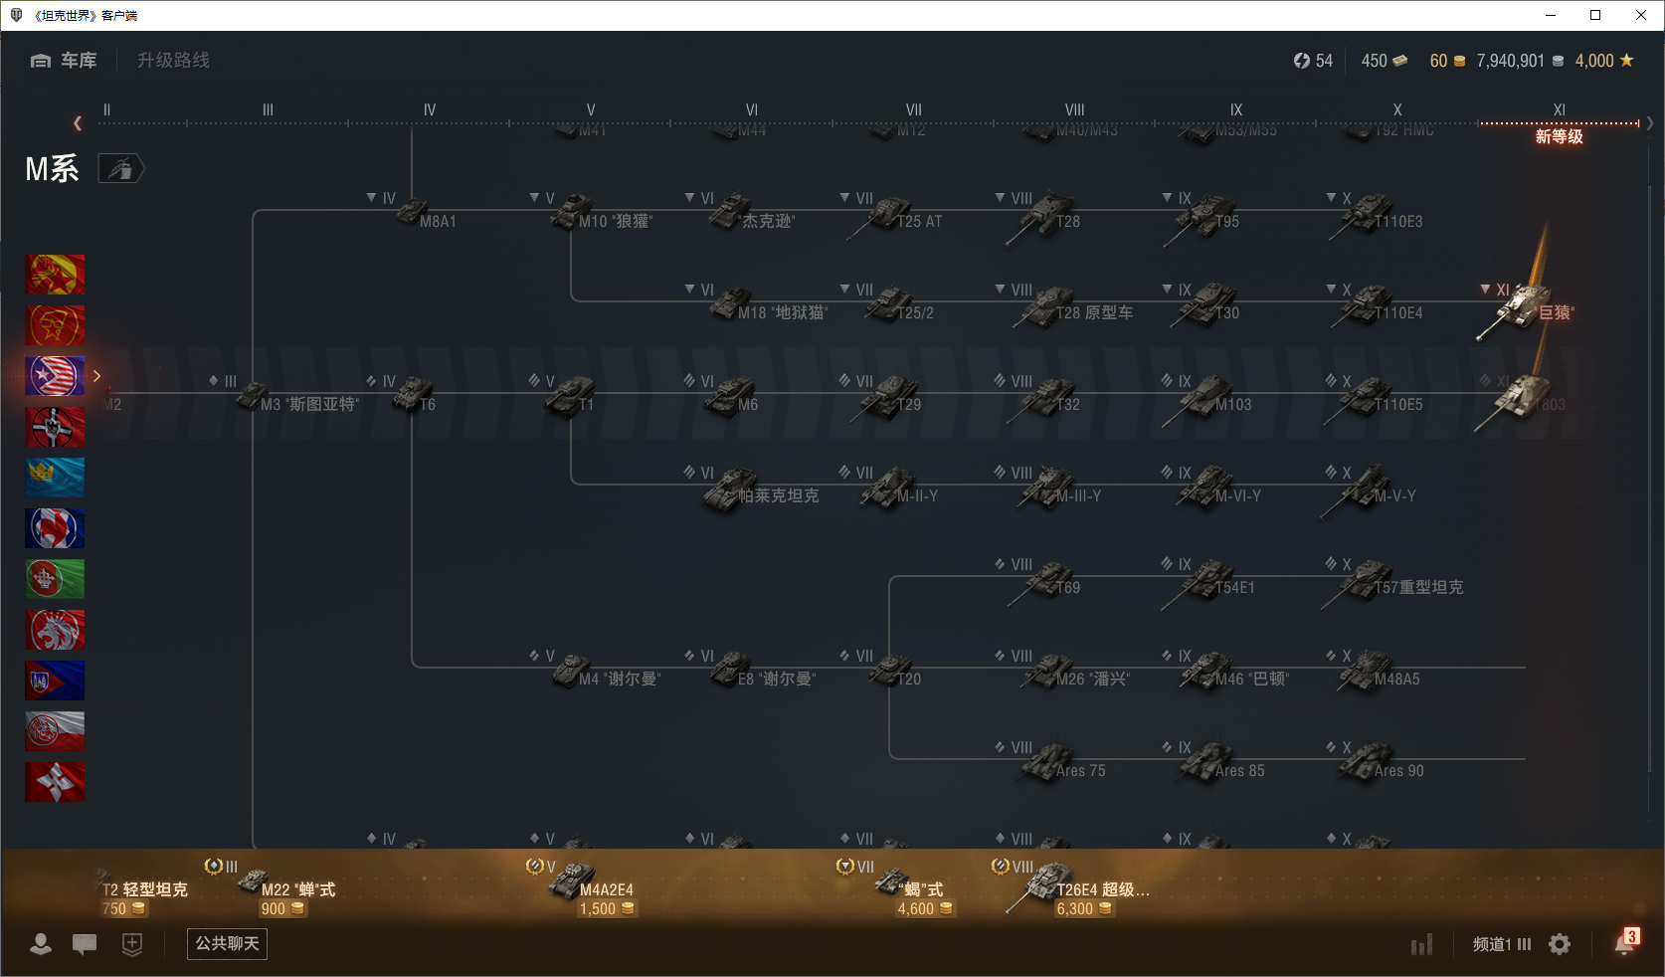1665x977 pixels.
Task: Switch to 升级路线 tech tree tab
Action: 173,61
